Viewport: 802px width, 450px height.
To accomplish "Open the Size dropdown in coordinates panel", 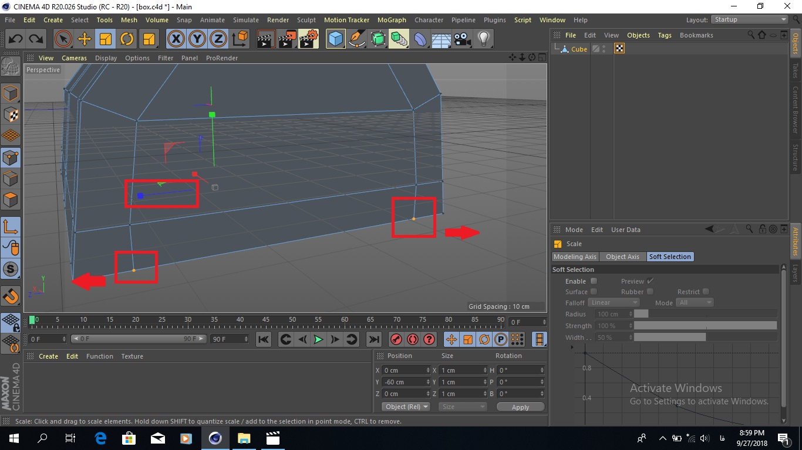I will 463,407.
